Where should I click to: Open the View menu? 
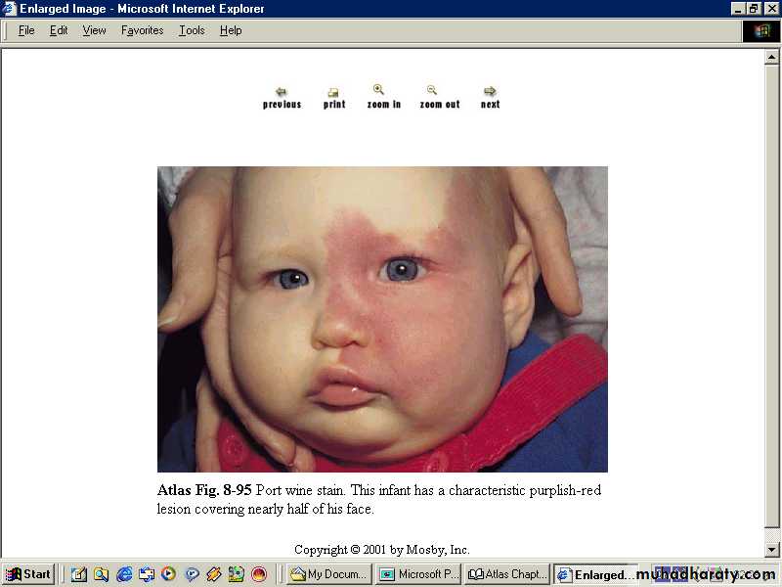point(94,30)
